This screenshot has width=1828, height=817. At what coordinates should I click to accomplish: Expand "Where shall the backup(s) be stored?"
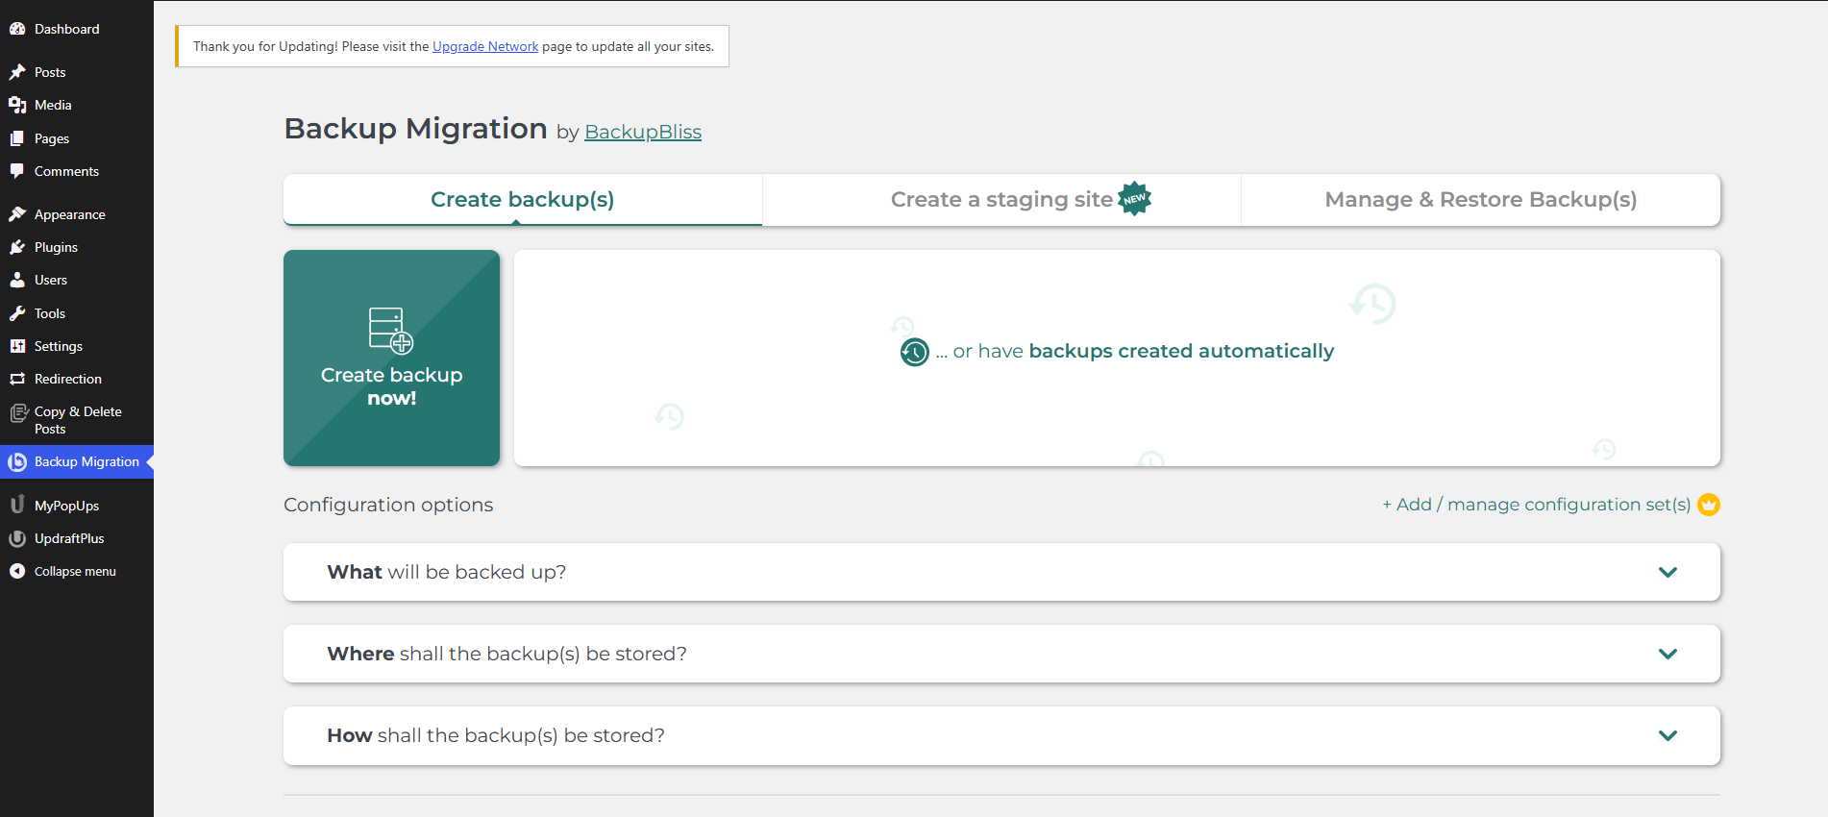pos(1001,654)
